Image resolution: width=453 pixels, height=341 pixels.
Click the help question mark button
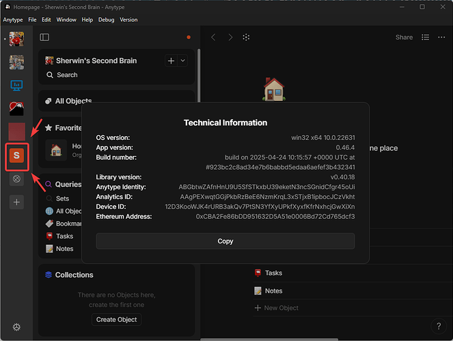(x=439, y=326)
